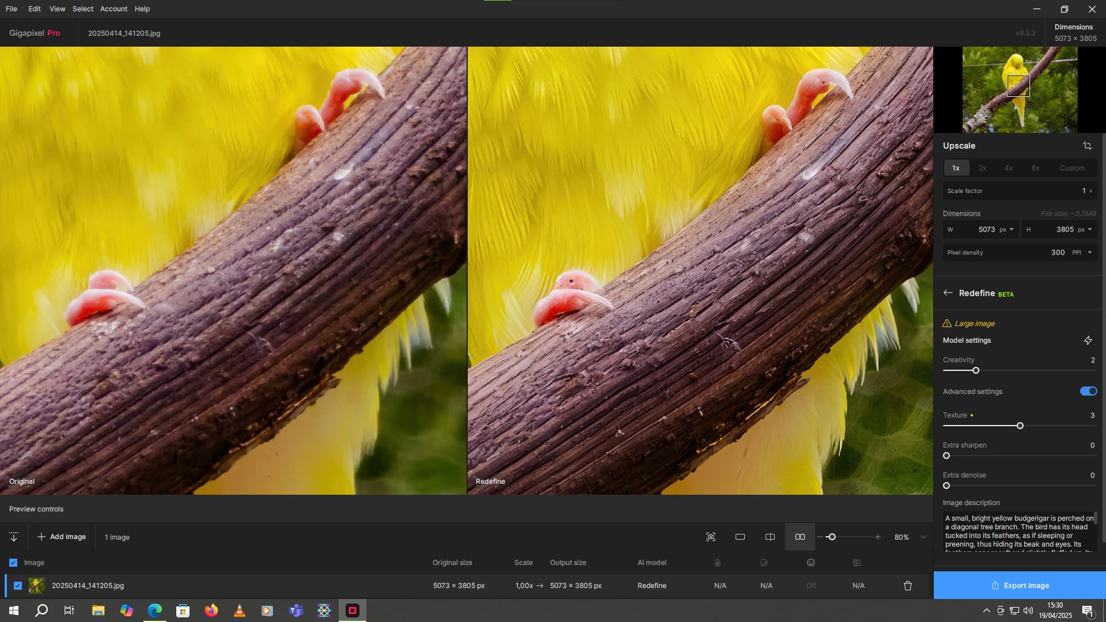Delete the 20250414_141205.jpg image with trash icon

pyautogui.click(x=908, y=586)
